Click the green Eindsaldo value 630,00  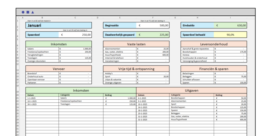pyautogui.click(x=230, y=25)
